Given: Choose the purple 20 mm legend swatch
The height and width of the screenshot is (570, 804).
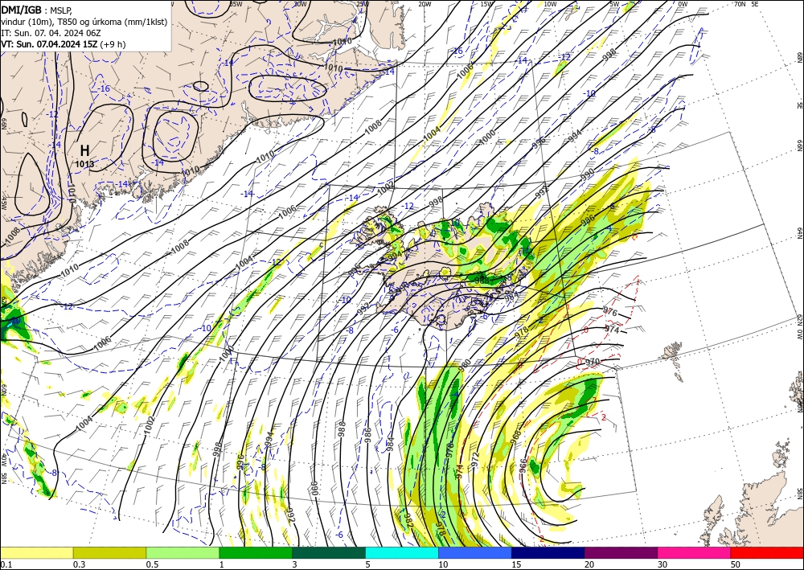Looking at the screenshot, I should (621, 552).
